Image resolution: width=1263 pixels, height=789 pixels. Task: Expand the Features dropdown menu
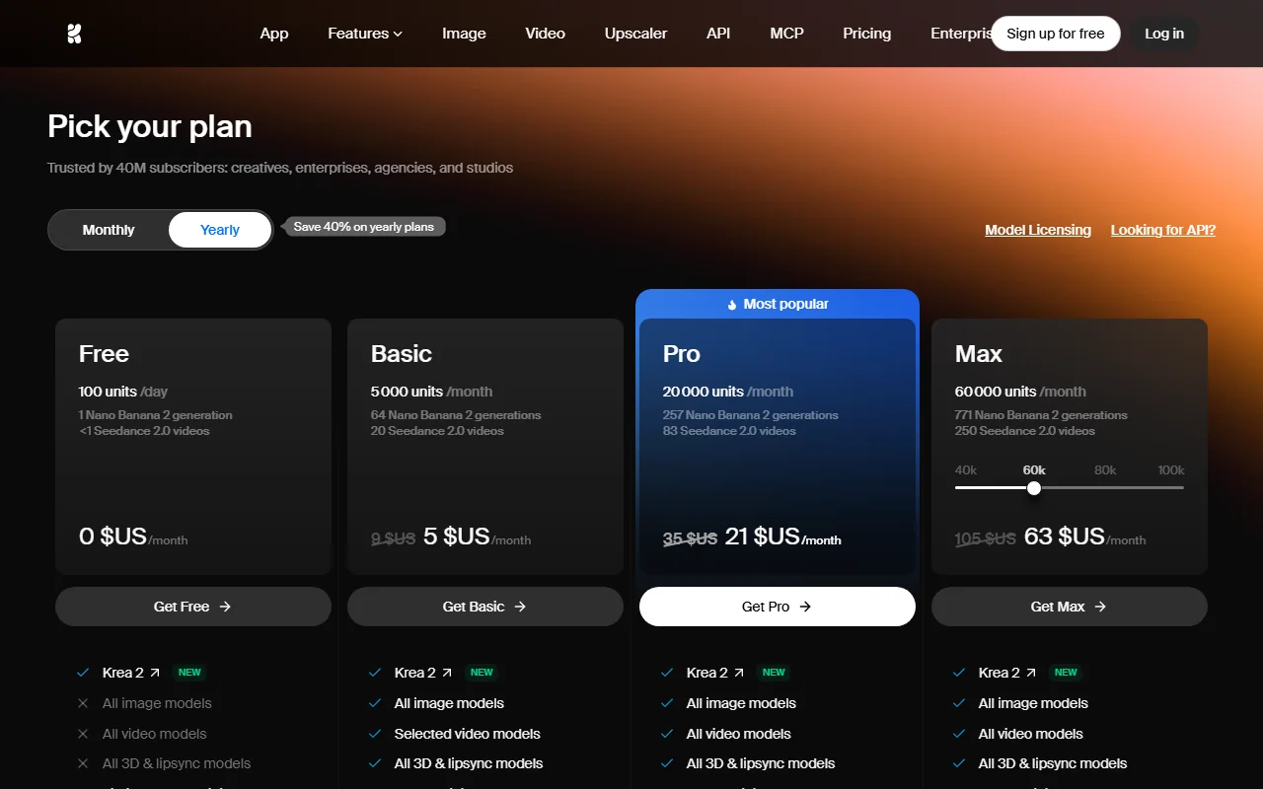[365, 34]
